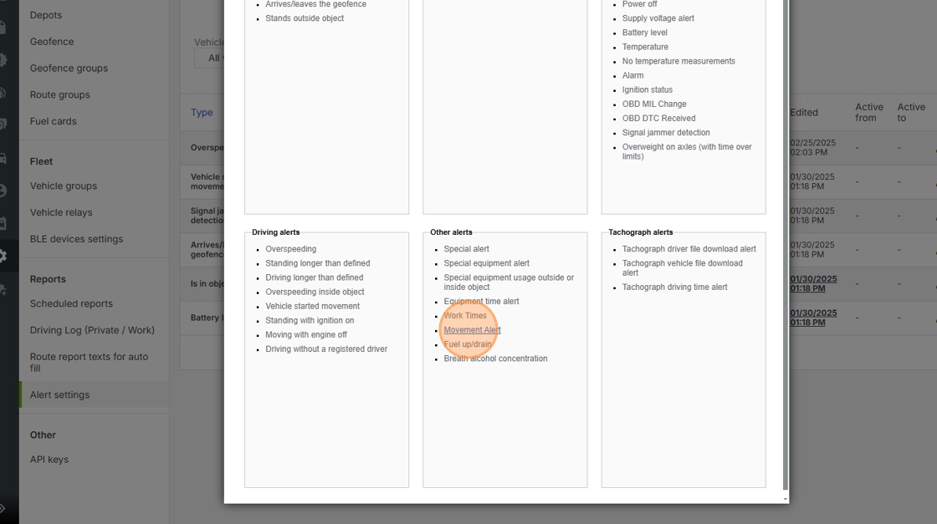This screenshot has width=937, height=524.
Task: Open Fuel cards in the sidebar
Action: tap(54, 121)
